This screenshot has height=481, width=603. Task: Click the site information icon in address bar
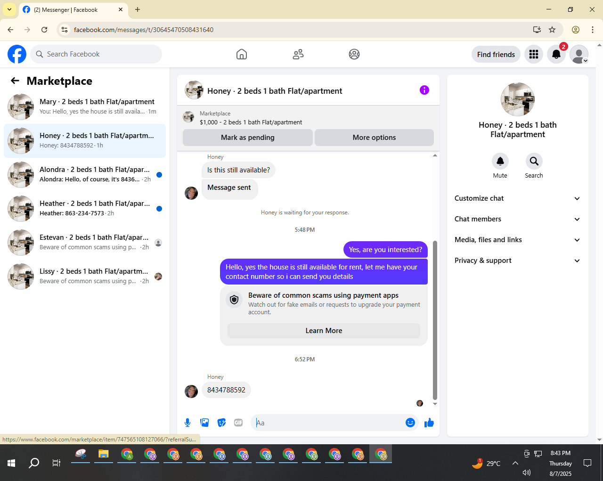pyautogui.click(x=65, y=30)
